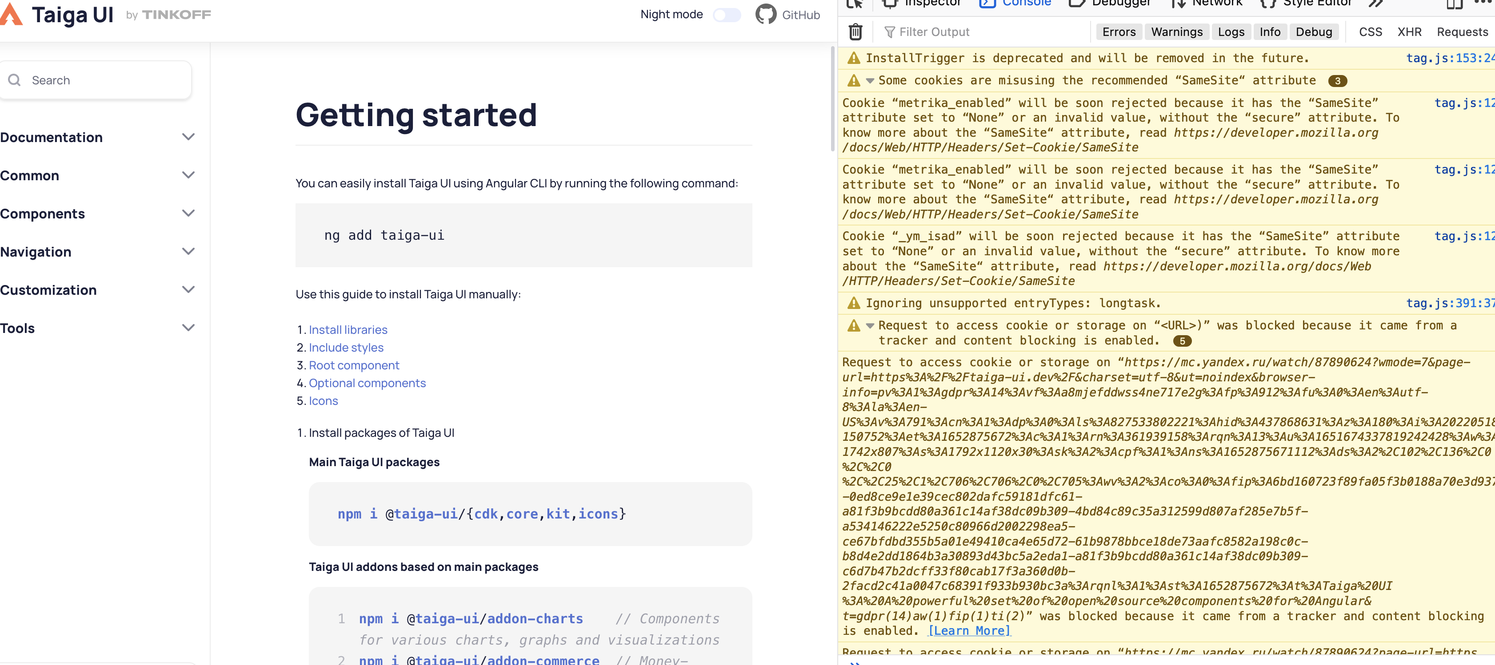Open the Style Editor tab
Image resolution: width=1495 pixels, height=665 pixels.
point(1306,3)
